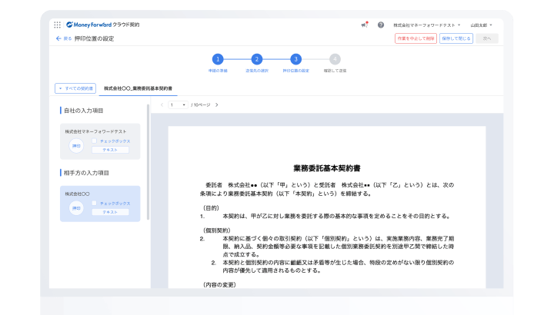Expand the すべての契約書 dropdown
This screenshot has width=554, height=315.
pos(75,88)
